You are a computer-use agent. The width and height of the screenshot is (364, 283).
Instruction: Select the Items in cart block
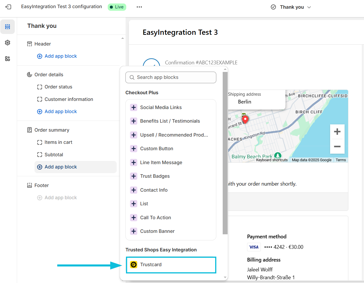(x=58, y=142)
